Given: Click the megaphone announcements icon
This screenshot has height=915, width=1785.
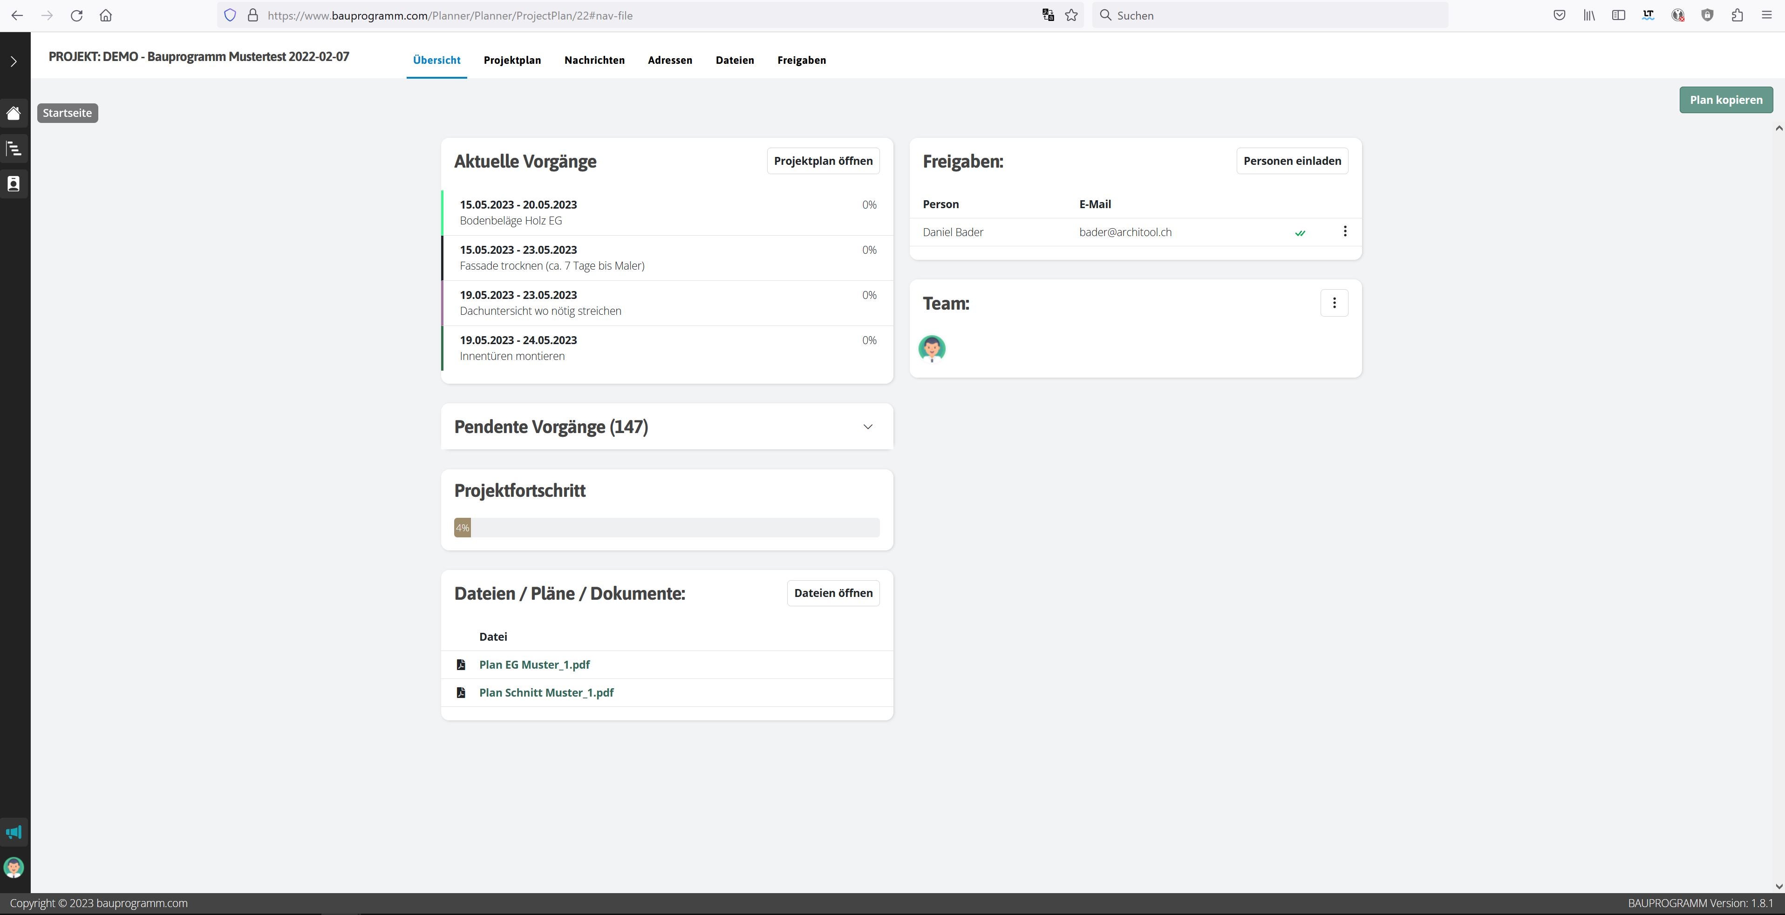Looking at the screenshot, I should pos(14,832).
